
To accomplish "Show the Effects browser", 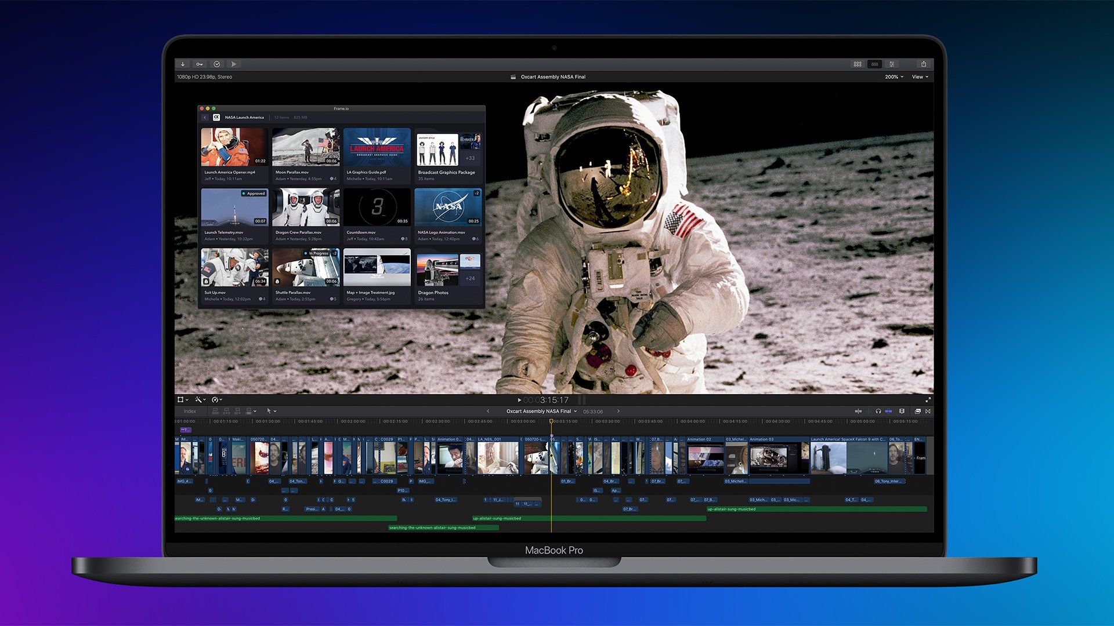I will pyautogui.click(x=917, y=411).
